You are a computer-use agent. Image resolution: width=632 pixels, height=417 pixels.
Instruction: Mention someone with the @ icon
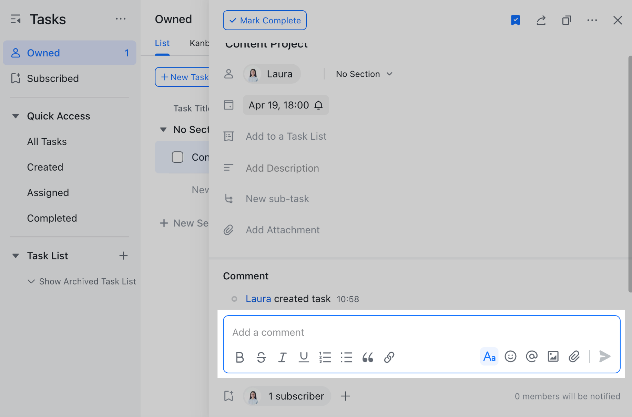(x=531, y=356)
